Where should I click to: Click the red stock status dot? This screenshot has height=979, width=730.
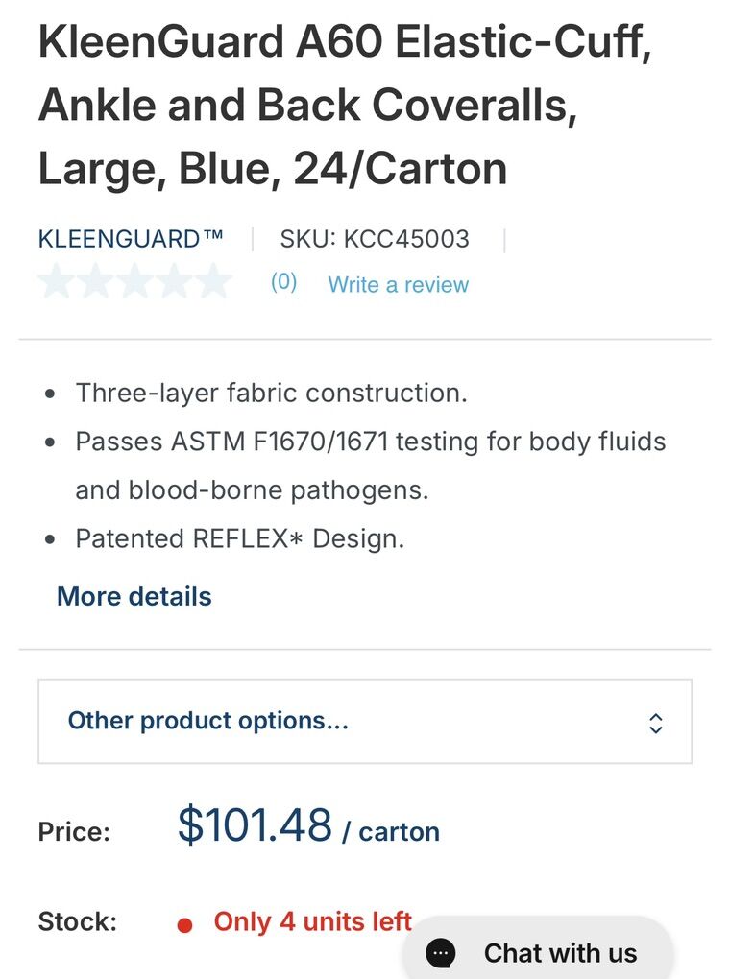pos(185,924)
